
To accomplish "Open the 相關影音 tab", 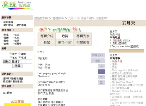I will (83, 42).
